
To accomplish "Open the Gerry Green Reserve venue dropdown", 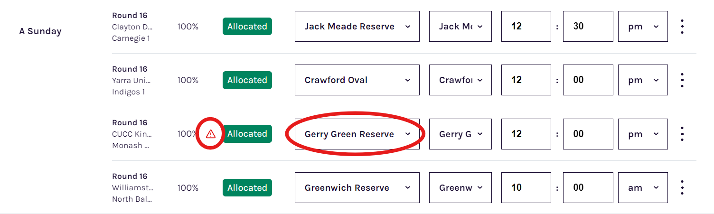I will pyautogui.click(x=357, y=134).
